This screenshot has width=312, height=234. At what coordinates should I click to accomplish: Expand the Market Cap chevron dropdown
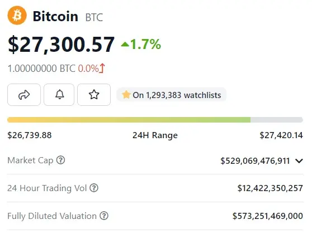299,160
